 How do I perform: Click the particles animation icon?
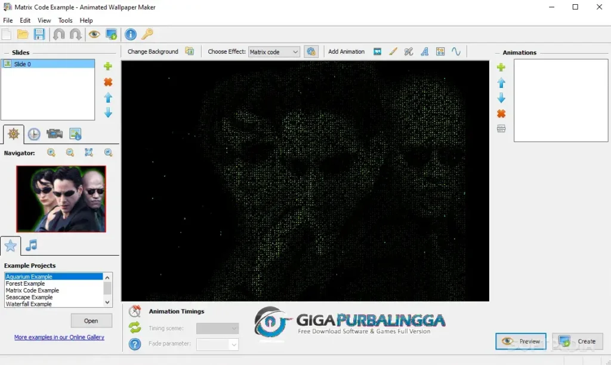click(440, 51)
